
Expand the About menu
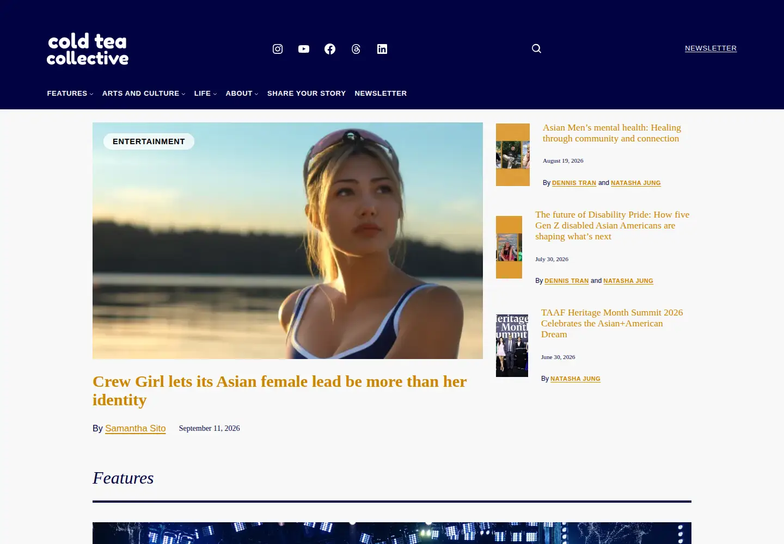[242, 94]
